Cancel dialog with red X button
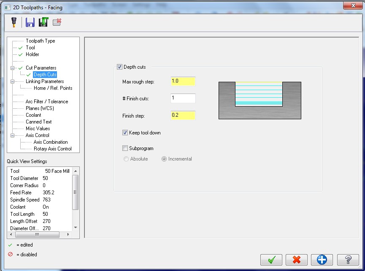 pyautogui.click(x=297, y=260)
